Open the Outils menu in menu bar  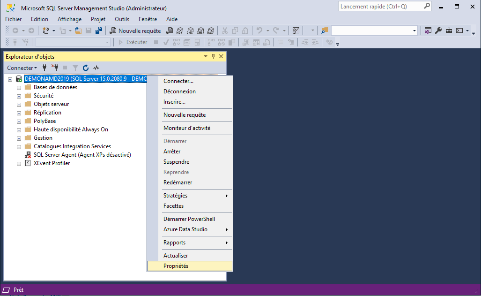(122, 19)
